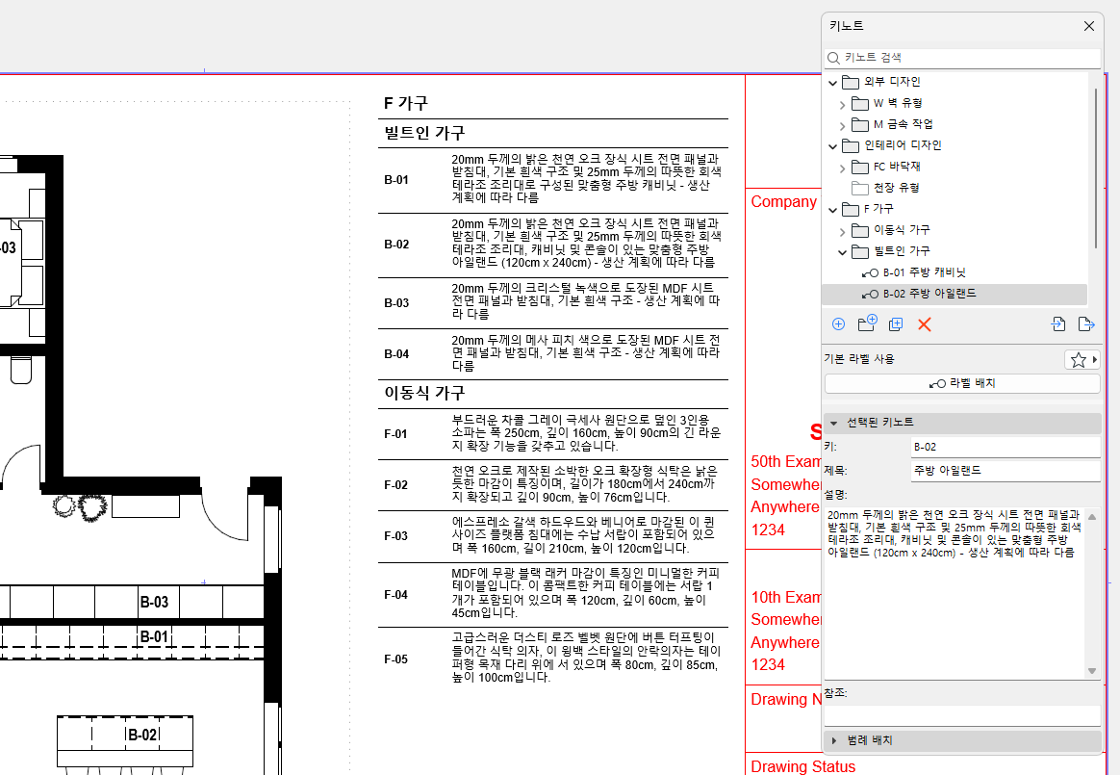Click the keynote search magnifier icon
This screenshot has height=775, width=1120.
833,58
